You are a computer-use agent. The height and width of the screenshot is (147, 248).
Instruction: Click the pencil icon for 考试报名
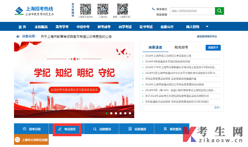tap(60, 129)
